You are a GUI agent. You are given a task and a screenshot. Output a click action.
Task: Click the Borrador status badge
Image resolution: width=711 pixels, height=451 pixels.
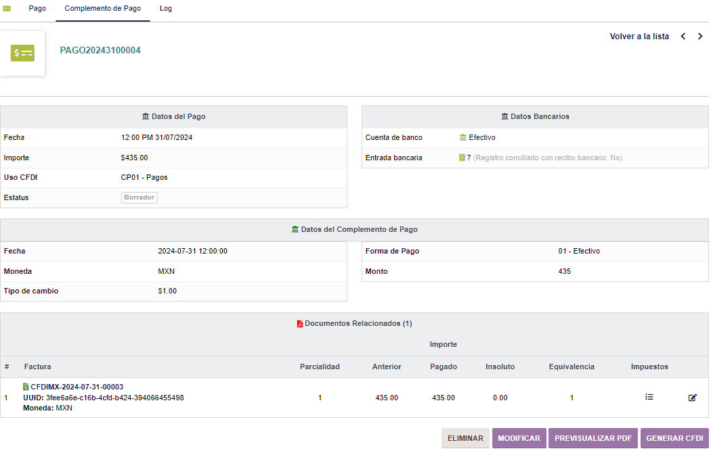click(x=139, y=197)
